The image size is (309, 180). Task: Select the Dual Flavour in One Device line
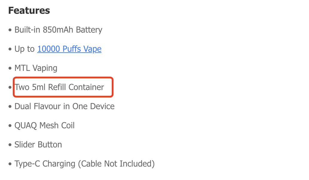tap(65, 106)
